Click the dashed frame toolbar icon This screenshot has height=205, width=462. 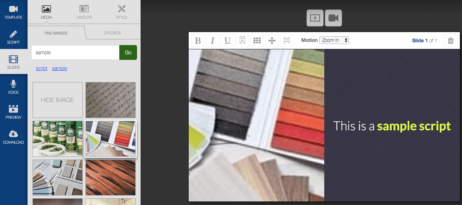[x=242, y=41]
